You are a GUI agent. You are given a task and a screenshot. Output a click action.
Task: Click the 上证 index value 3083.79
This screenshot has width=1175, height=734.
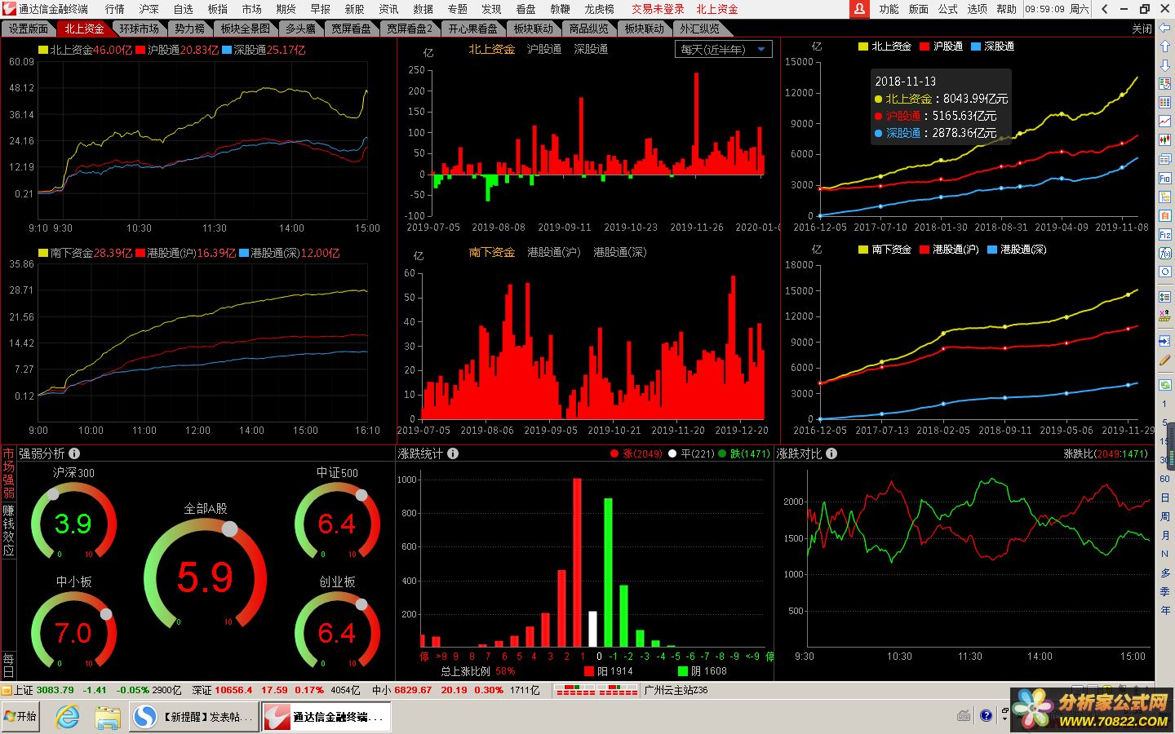coord(55,690)
